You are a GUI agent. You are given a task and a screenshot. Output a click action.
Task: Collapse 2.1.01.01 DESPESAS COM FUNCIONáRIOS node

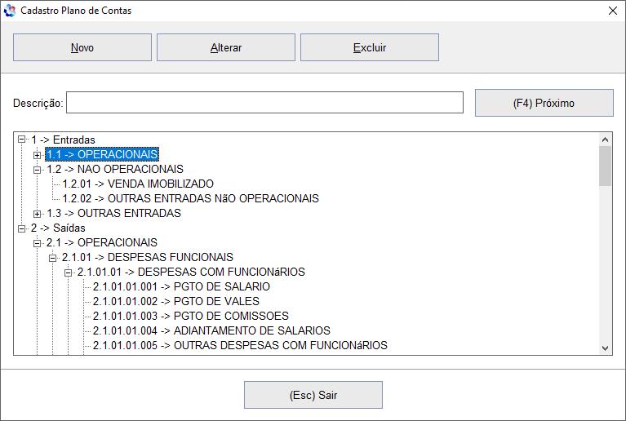pyautogui.click(x=69, y=273)
